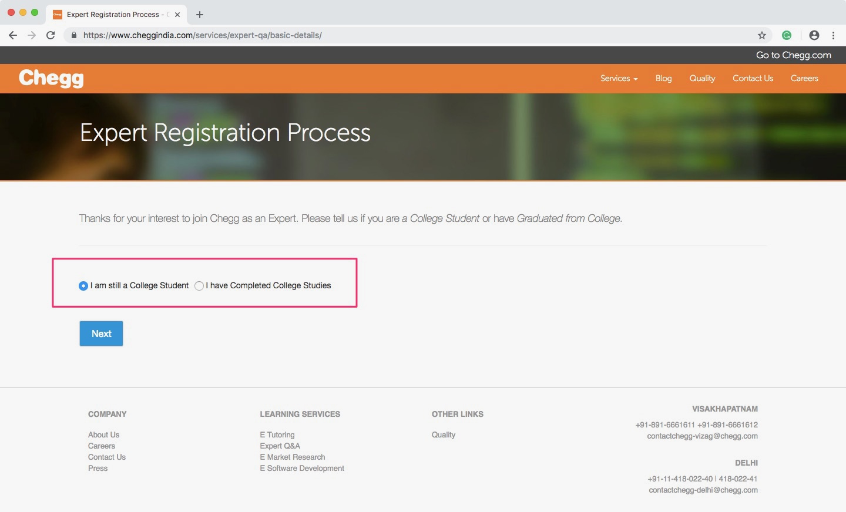Open the Quality nav item
Viewport: 846px width, 512px height.
(702, 79)
